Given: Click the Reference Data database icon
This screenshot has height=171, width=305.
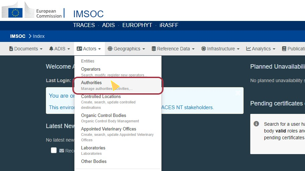Looking at the screenshot, I should [154, 49].
